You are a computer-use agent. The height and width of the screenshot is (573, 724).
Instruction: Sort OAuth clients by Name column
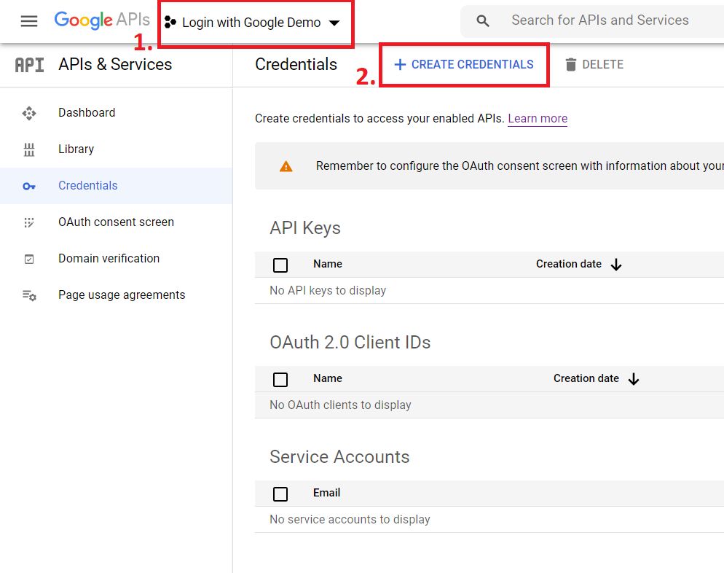tap(327, 378)
